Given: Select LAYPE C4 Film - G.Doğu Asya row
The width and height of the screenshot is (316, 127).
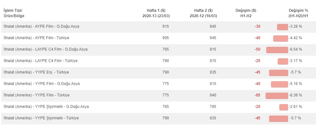Looking at the screenshot, I should [158, 49].
